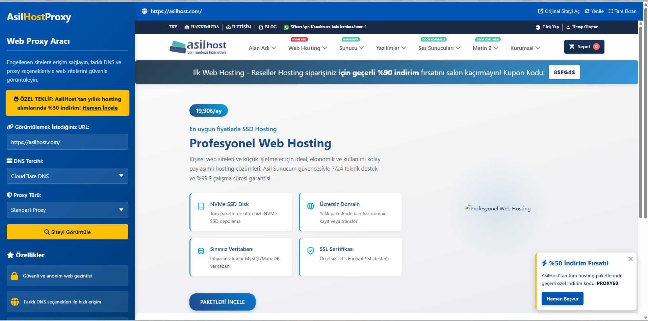Expand the Web Hosting menu
The height and width of the screenshot is (321, 648).
(308, 48)
